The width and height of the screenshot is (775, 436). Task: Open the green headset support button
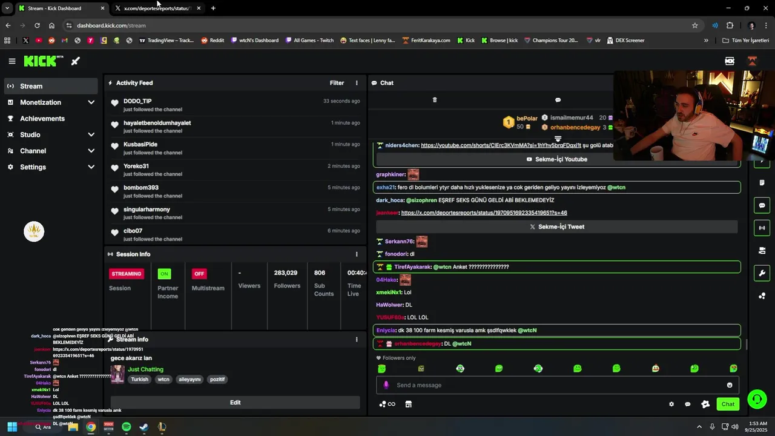[757, 399]
